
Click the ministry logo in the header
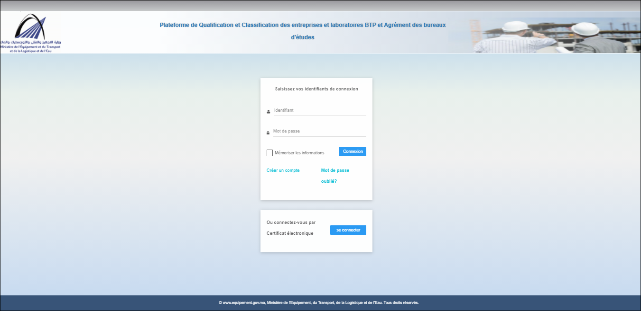(x=31, y=33)
